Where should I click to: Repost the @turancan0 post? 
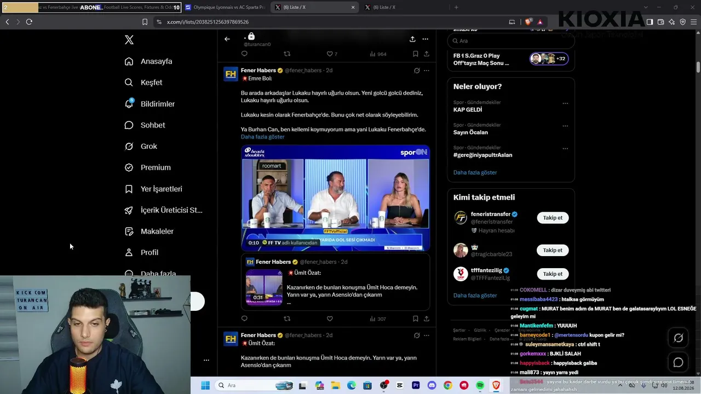287,54
